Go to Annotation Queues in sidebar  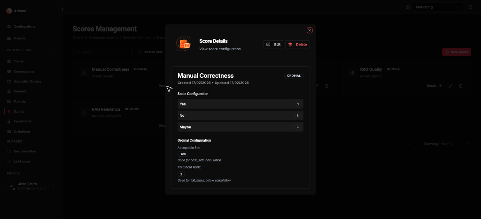click(x=27, y=82)
